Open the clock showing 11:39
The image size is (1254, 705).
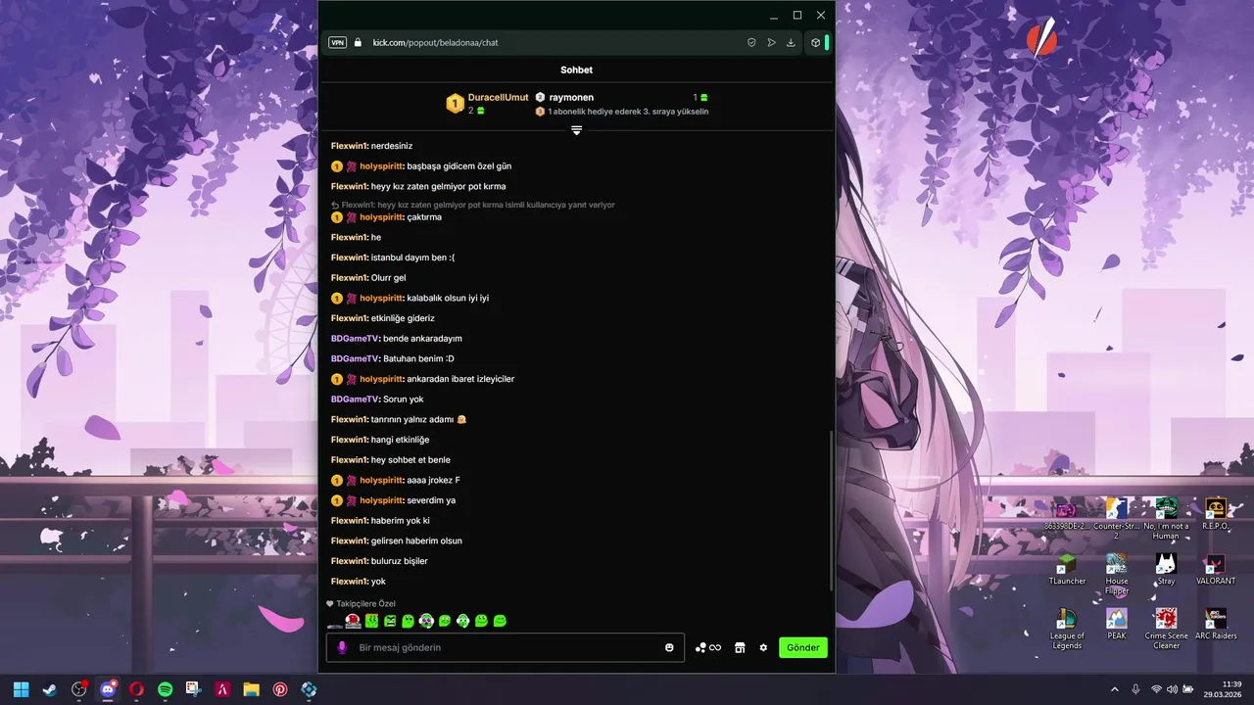pos(1224,689)
